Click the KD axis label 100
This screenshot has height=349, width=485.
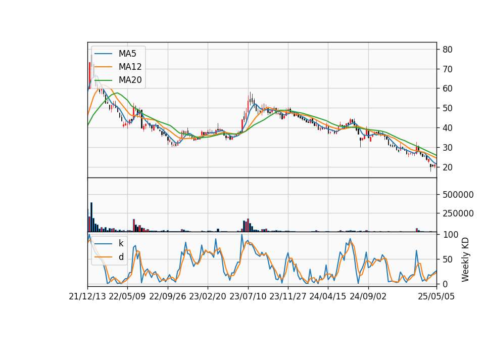coord(450,235)
